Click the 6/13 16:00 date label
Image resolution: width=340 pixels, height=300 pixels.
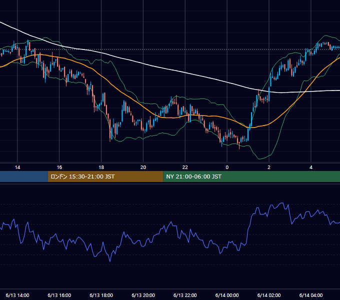click(59, 295)
